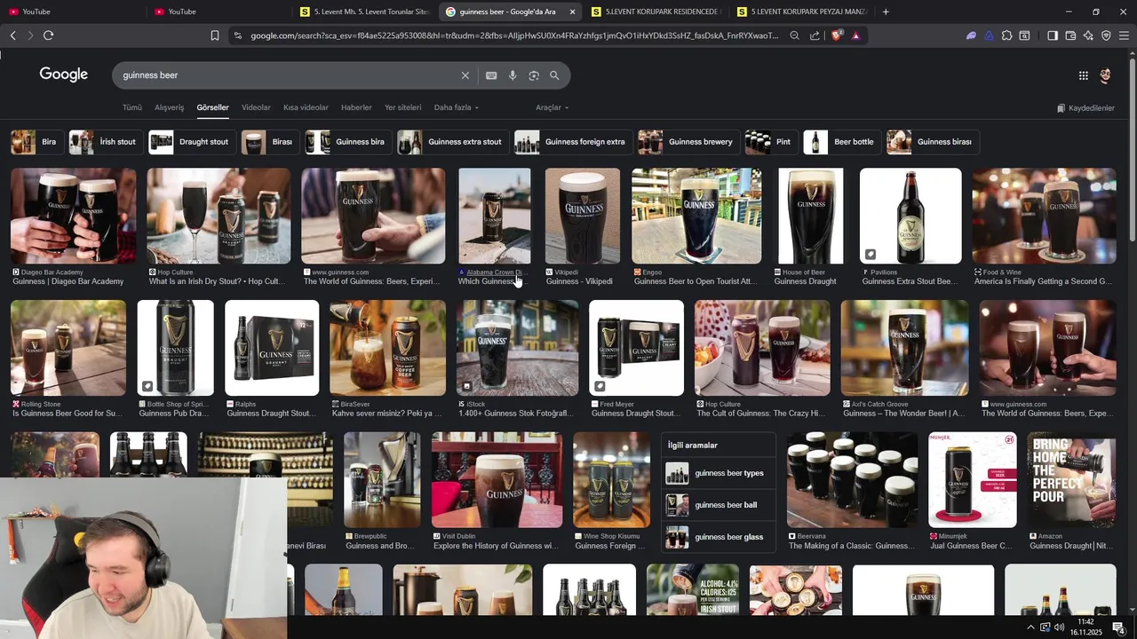Select related search guinness beer glass
This screenshot has height=639, width=1137.
coord(718,537)
